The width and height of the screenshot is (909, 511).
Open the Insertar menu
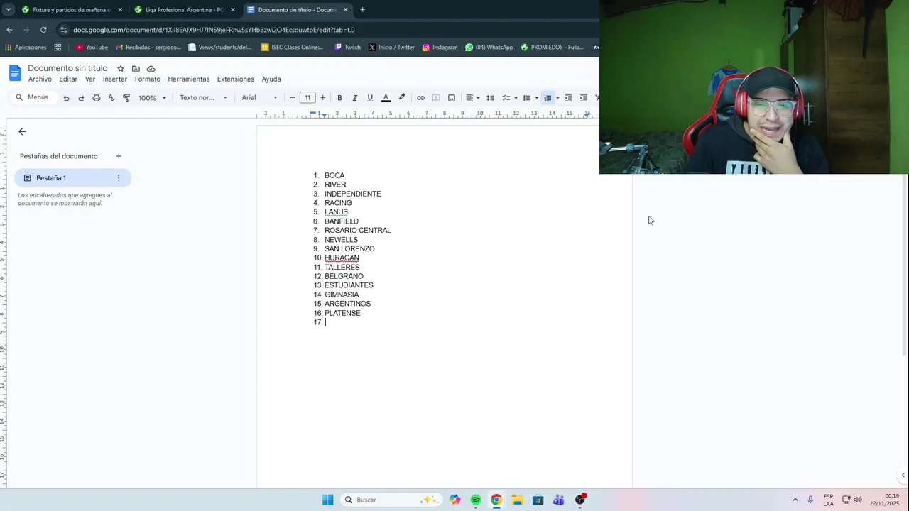115,79
